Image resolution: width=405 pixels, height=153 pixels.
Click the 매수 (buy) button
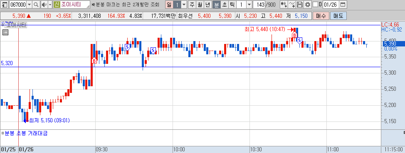point(321,16)
